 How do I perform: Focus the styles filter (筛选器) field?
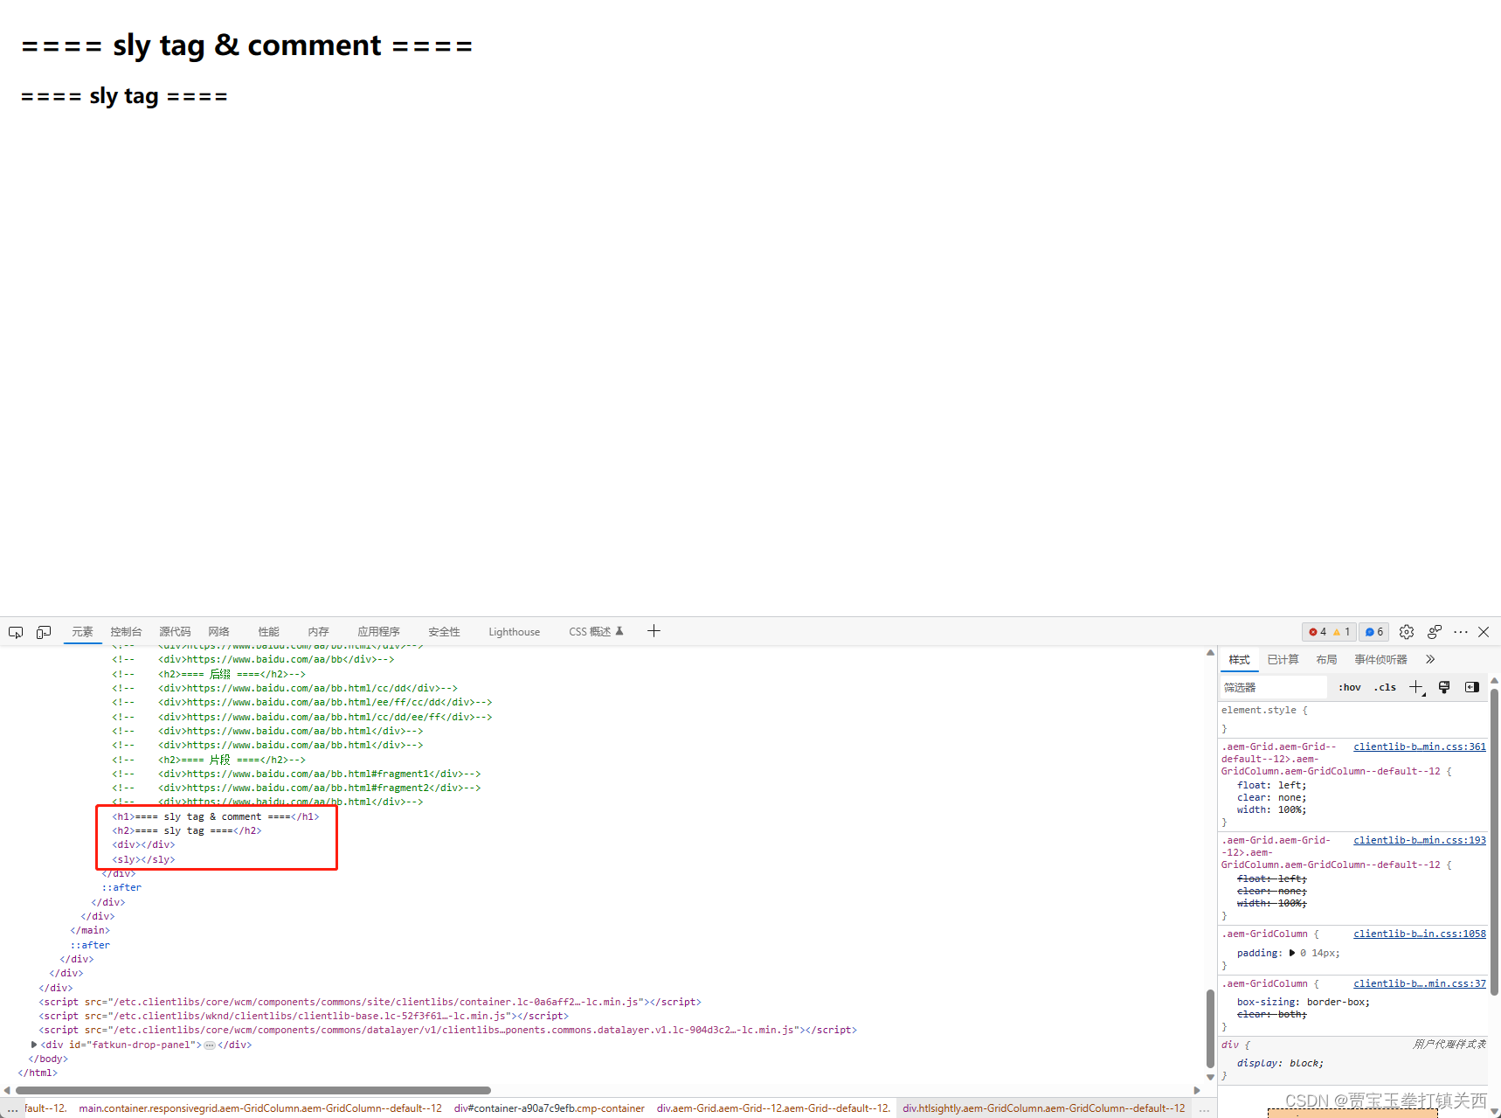1274,688
